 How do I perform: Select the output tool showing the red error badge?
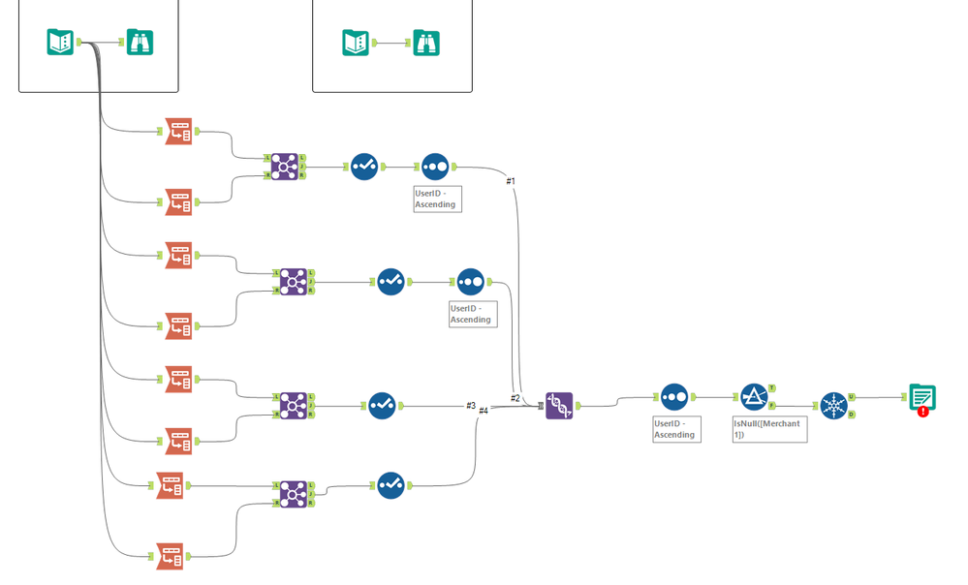(x=921, y=396)
